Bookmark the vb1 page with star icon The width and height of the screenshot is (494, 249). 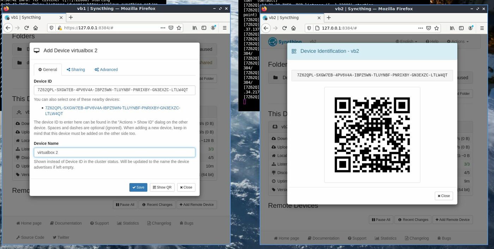pyautogui.click(x=179, y=28)
